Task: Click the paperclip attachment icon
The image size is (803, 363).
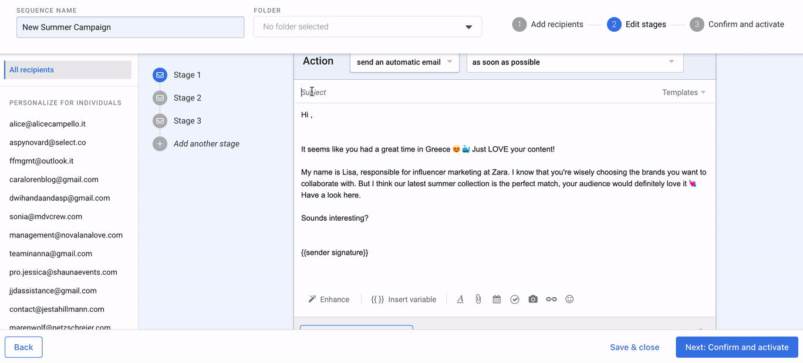Action: [x=478, y=299]
